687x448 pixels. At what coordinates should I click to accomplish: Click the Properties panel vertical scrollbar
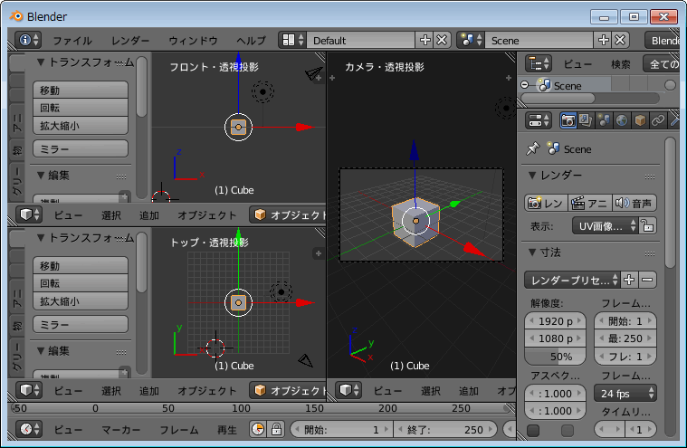pyautogui.click(x=670, y=203)
